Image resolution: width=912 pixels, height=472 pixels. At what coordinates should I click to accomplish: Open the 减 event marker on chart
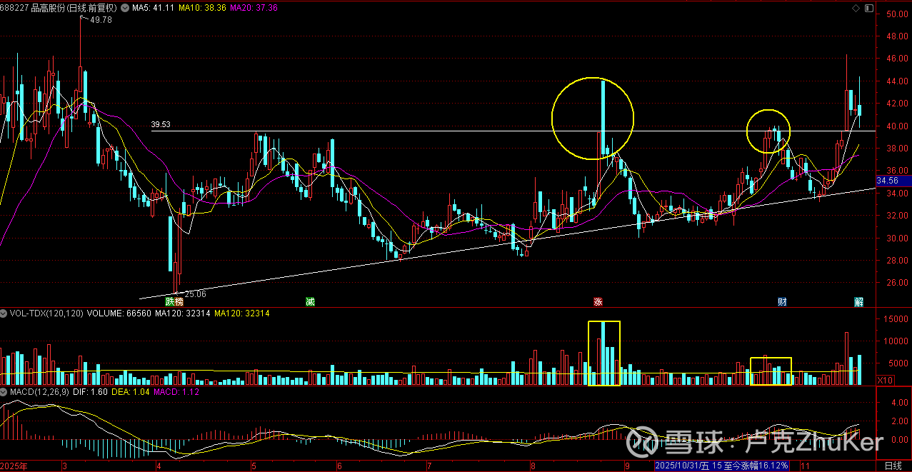point(309,301)
